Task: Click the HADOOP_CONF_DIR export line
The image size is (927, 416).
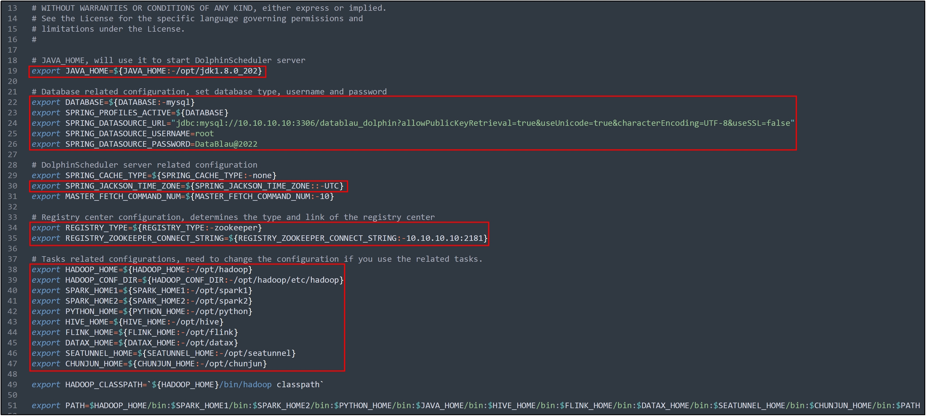Action: click(187, 280)
